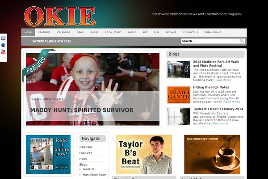Viewport: 268px width, 179px height.
Task: Open the Taylor B's Beat banner image
Action: tap(144, 154)
